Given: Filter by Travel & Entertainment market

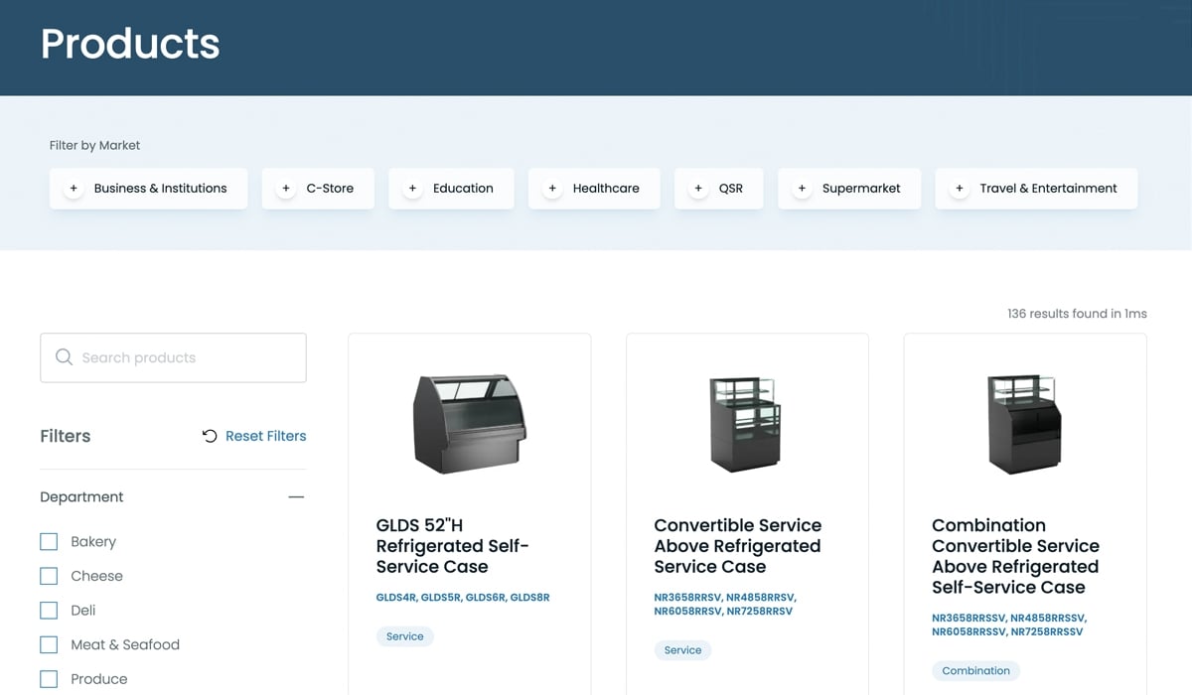Looking at the screenshot, I should click(1036, 189).
